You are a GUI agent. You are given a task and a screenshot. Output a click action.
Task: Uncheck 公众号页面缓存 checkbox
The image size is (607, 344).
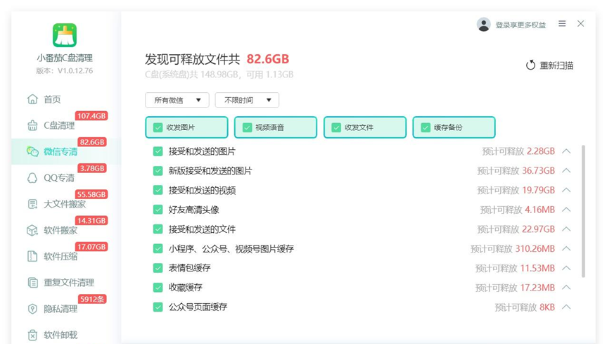[158, 307]
